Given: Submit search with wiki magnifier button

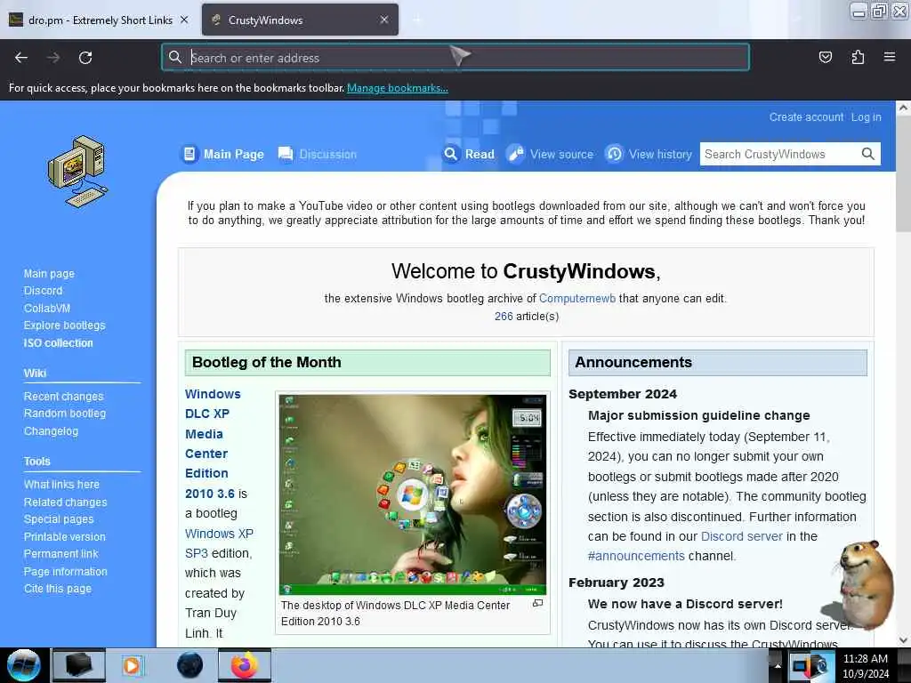Looking at the screenshot, I should point(867,154).
